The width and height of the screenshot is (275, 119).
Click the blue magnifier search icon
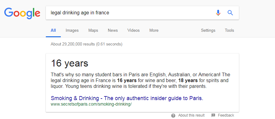point(230,13)
